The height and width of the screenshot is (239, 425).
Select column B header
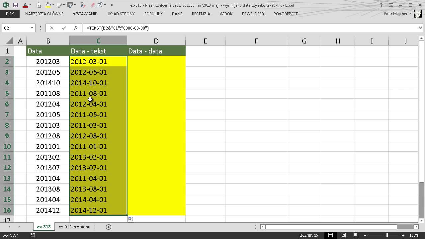tap(48, 41)
